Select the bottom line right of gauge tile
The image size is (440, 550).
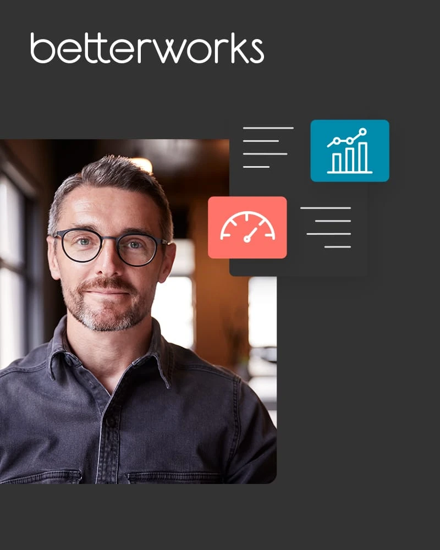(338, 247)
